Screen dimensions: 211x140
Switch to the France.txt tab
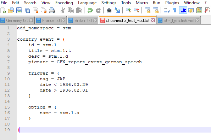tap(51, 21)
